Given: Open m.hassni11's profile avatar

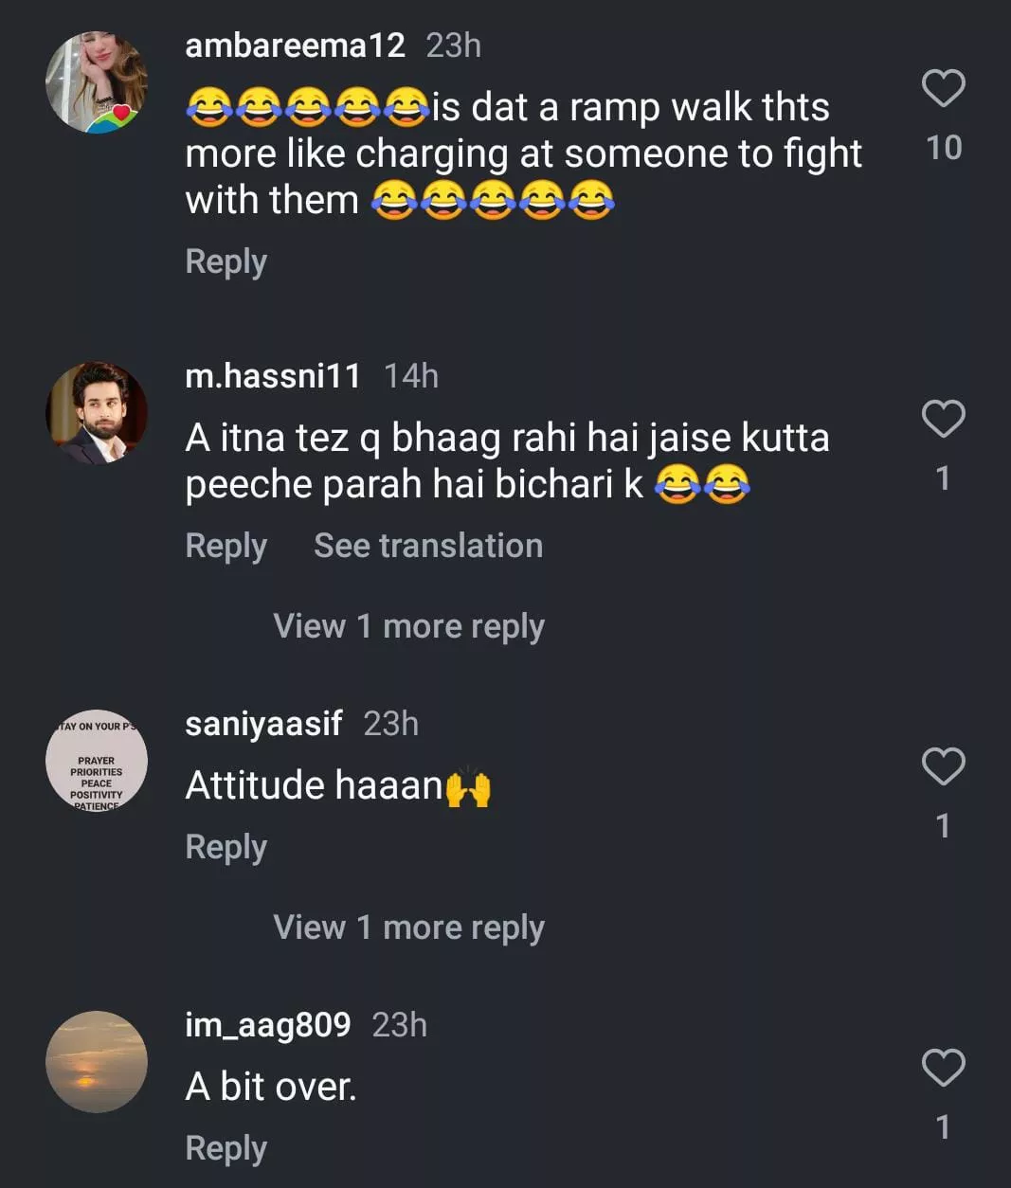Looking at the screenshot, I should click(x=97, y=413).
